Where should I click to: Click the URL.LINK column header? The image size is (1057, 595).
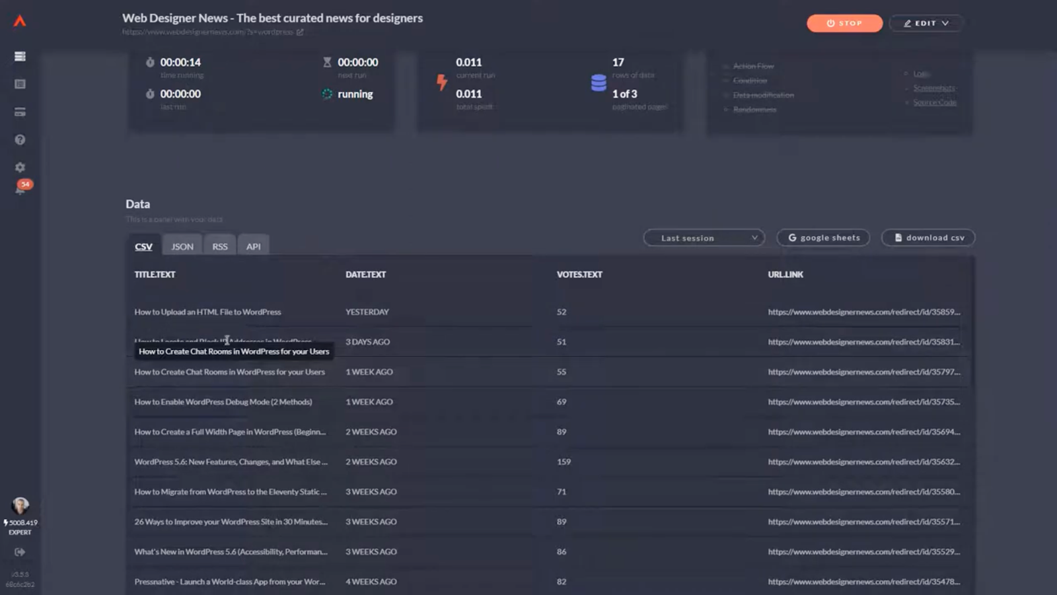[x=785, y=275]
